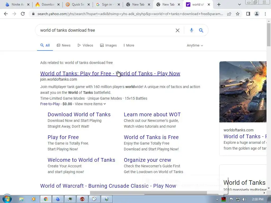Open World of Tanks: Play for Free ad link

pos(110,73)
